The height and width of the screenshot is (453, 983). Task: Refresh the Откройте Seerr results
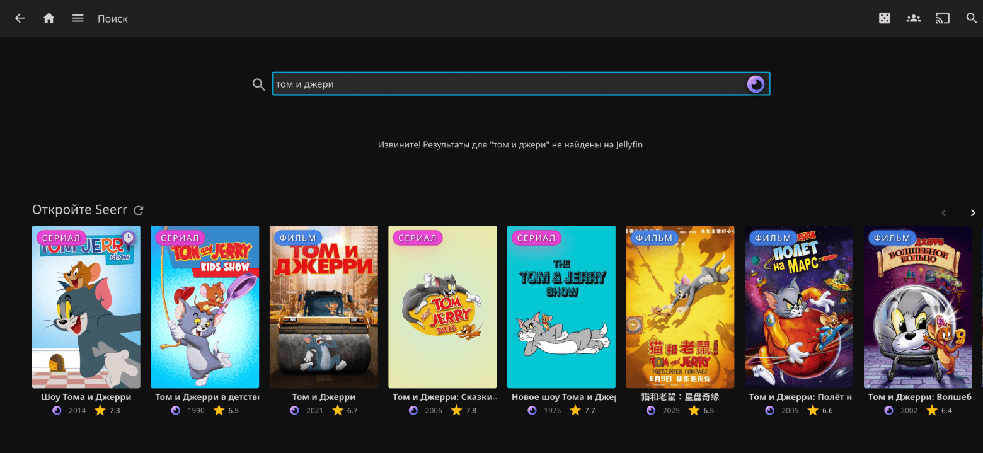[x=139, y=210]
